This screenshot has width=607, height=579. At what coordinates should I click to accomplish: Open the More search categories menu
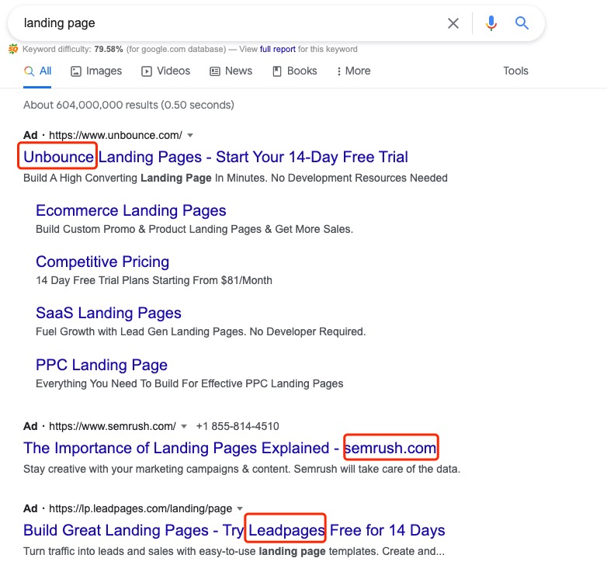pos(353,71)
